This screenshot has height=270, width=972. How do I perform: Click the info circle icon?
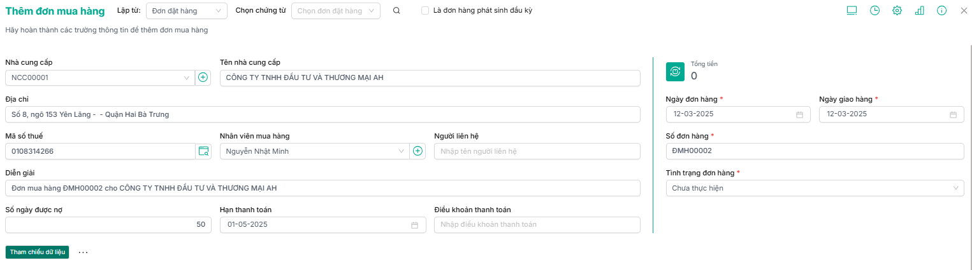tap(941, 11)
